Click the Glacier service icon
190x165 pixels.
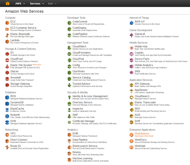tap(7, 72)
